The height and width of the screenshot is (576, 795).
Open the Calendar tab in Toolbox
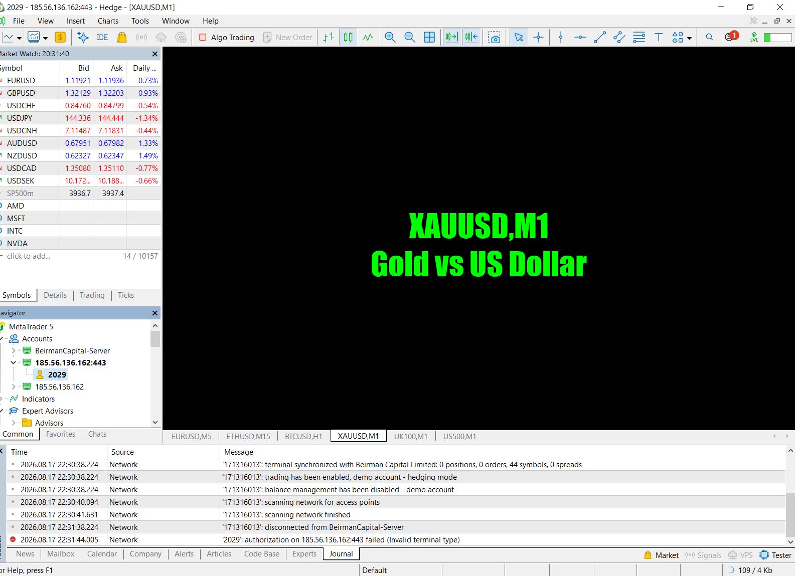102,554
